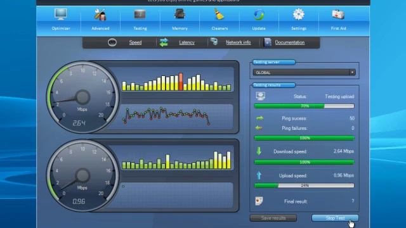
Task: Click the Save results button
Action: coord(273,218)
